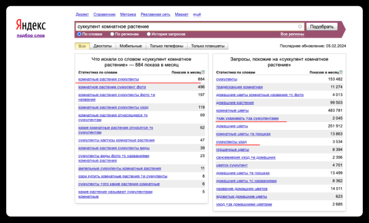Select the impressions value 884 in left table
The image size is (369, 223).
(201, 79)
